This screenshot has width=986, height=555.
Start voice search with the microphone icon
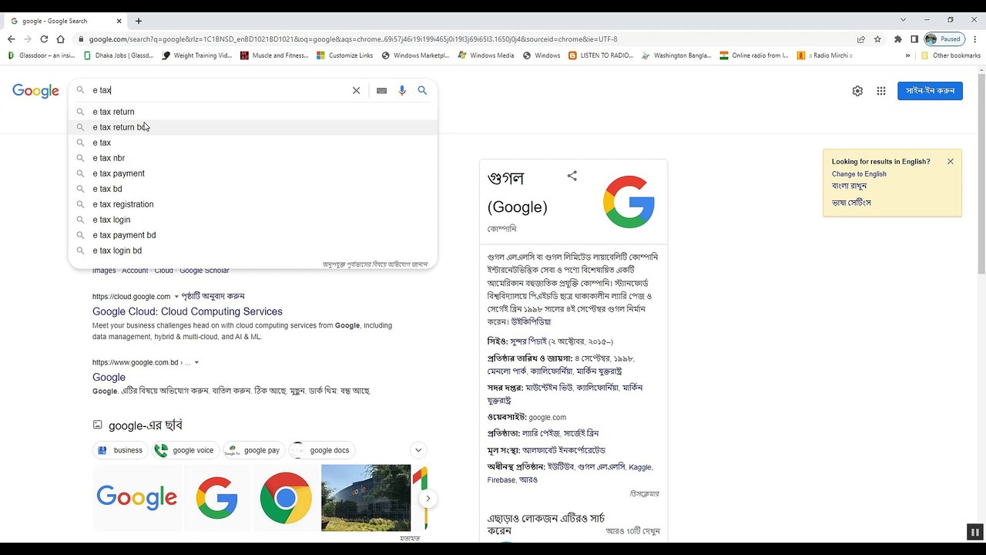tap(402, 90)
